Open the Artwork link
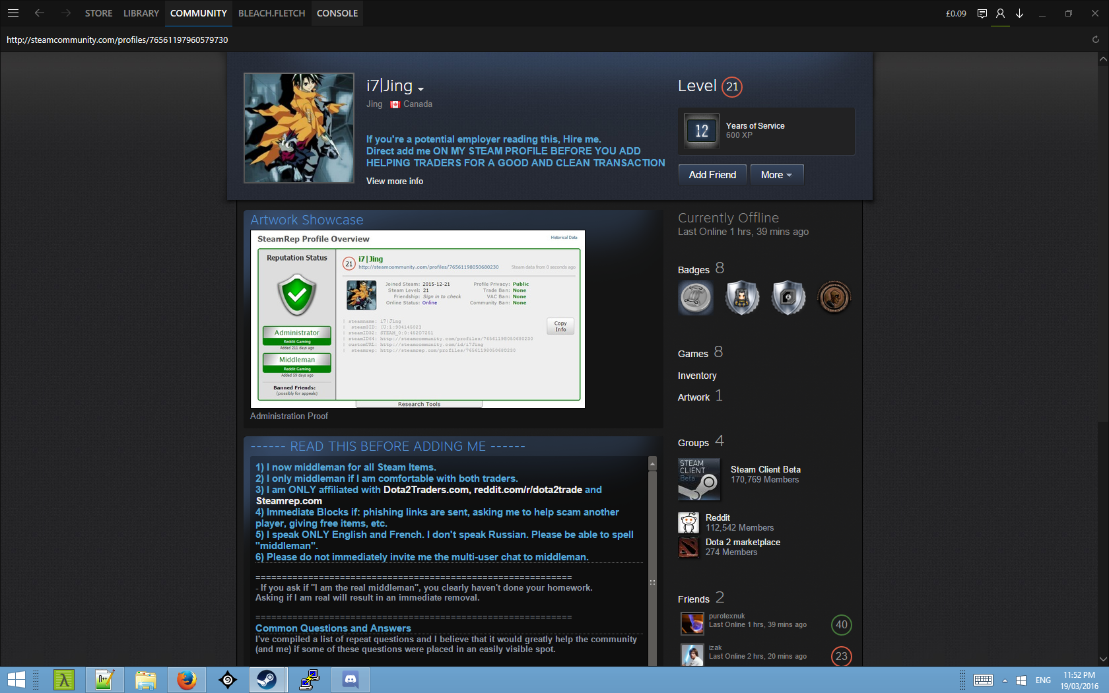The width and height of the screenshot is (1109, 693). tap(694, 397)
